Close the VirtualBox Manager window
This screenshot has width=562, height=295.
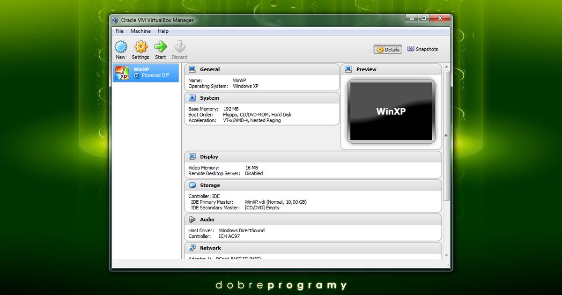click(x=440, y=18)
